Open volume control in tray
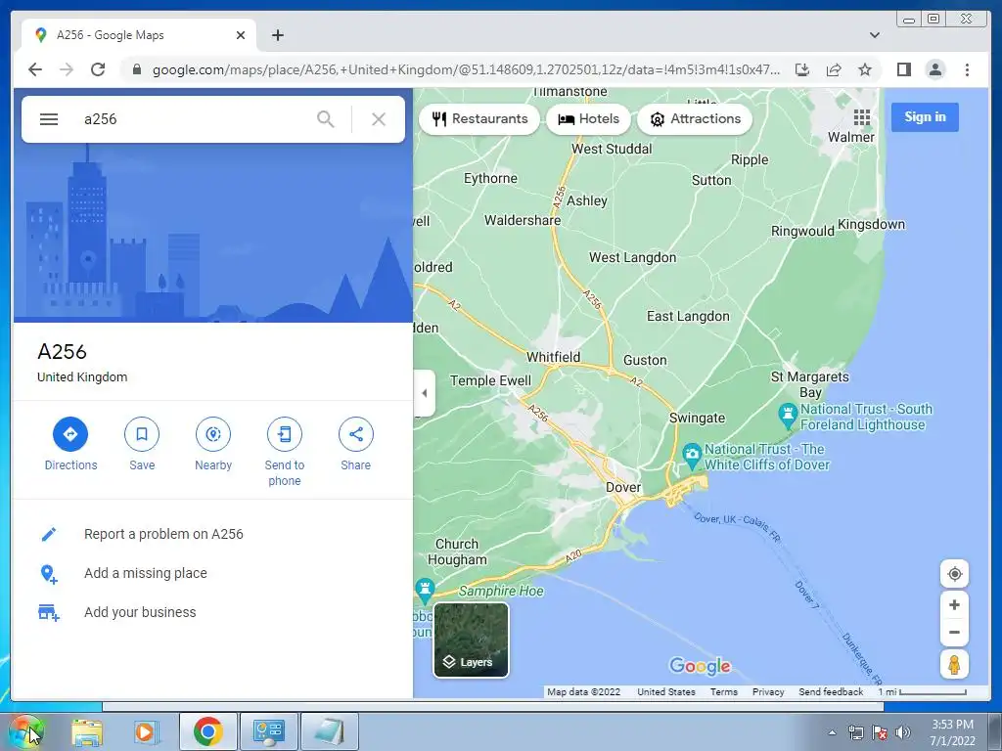The image size is (1002, 751). pyautogui.click(x=902, y=732)
